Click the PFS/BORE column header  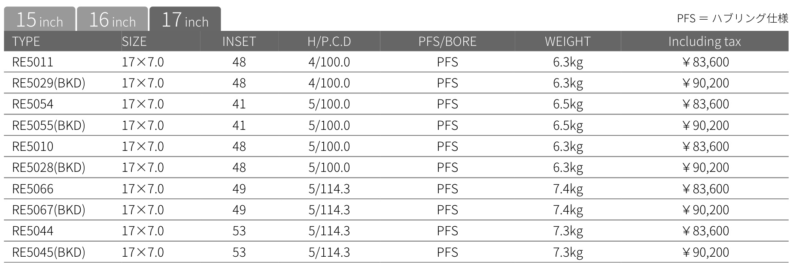point(447,42)
